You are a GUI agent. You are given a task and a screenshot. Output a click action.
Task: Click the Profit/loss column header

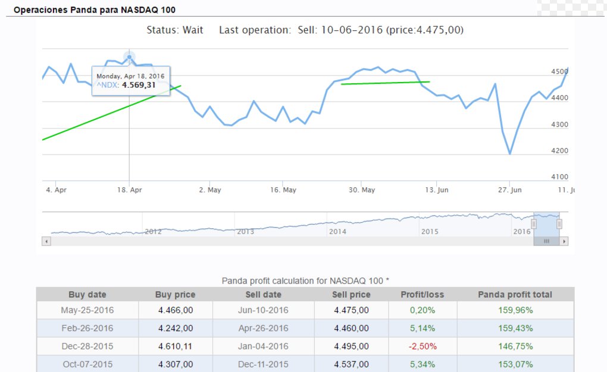[x=423, y=294]
